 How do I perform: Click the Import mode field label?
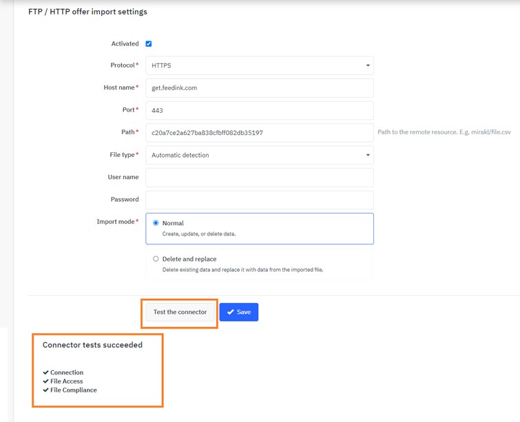click(116, 222)
